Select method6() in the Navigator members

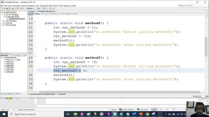click(x=9, y=72)
